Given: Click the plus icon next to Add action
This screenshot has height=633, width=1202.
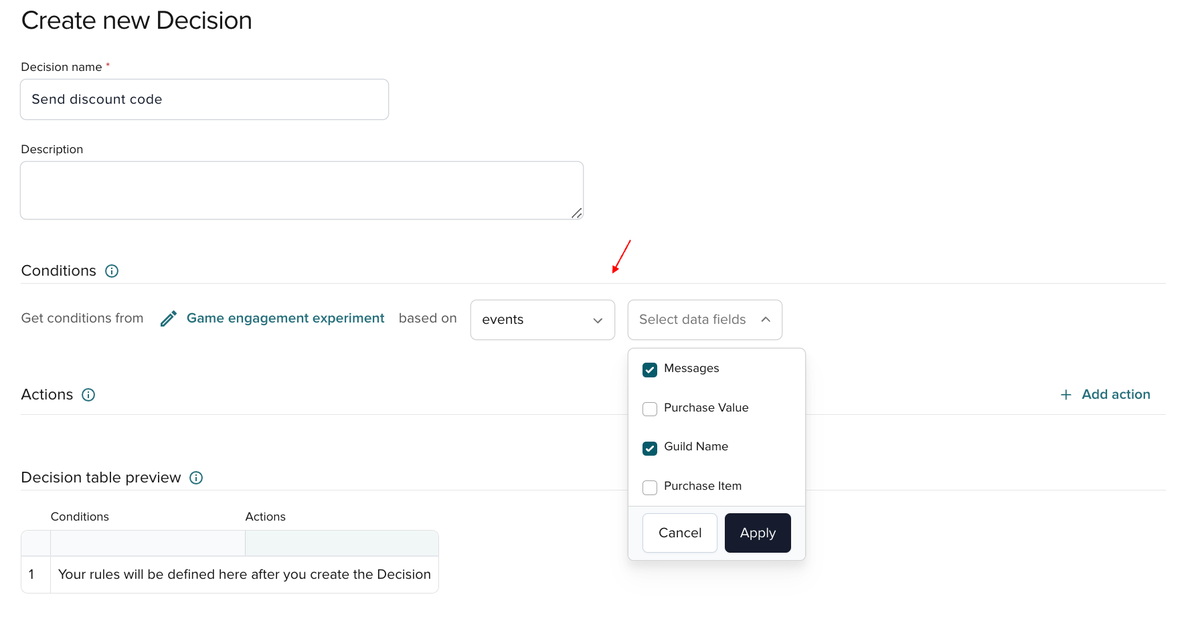Looking at the screenshot, I should click(1065, 394).
